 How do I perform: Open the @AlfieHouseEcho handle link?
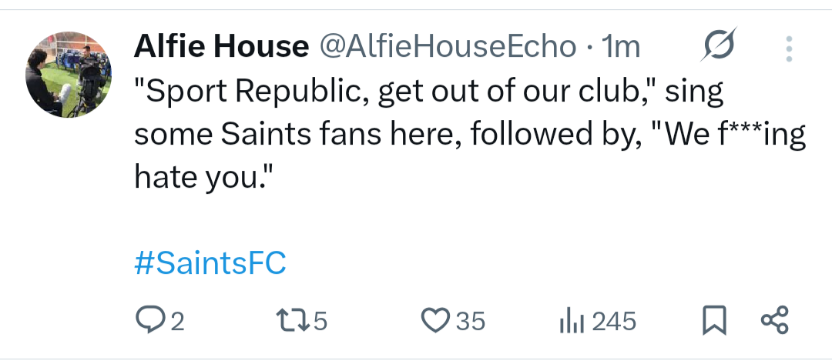pyautogui.click(x=447, y=48)
